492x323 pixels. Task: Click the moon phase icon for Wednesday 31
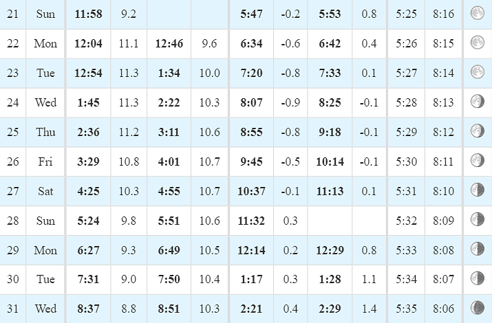478,307
